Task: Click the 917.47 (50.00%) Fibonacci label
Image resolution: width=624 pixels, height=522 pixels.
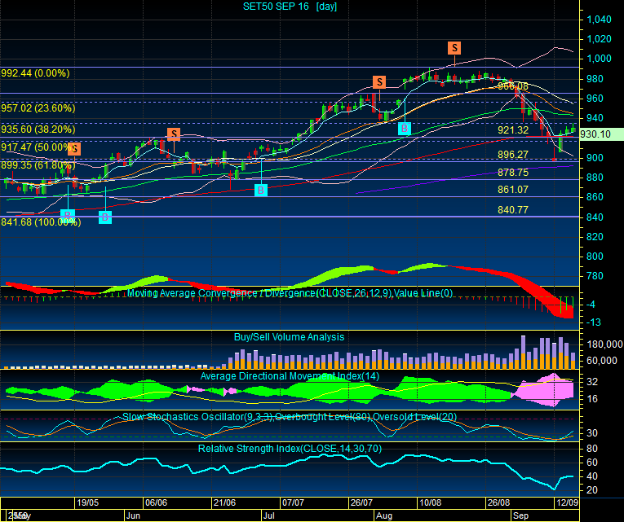Action: pos(36,147)
